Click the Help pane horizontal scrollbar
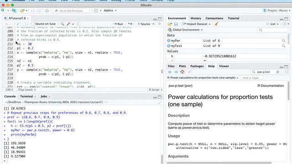Screen dimensions: 292x164 pyautogui.click(x=219, y=163)
